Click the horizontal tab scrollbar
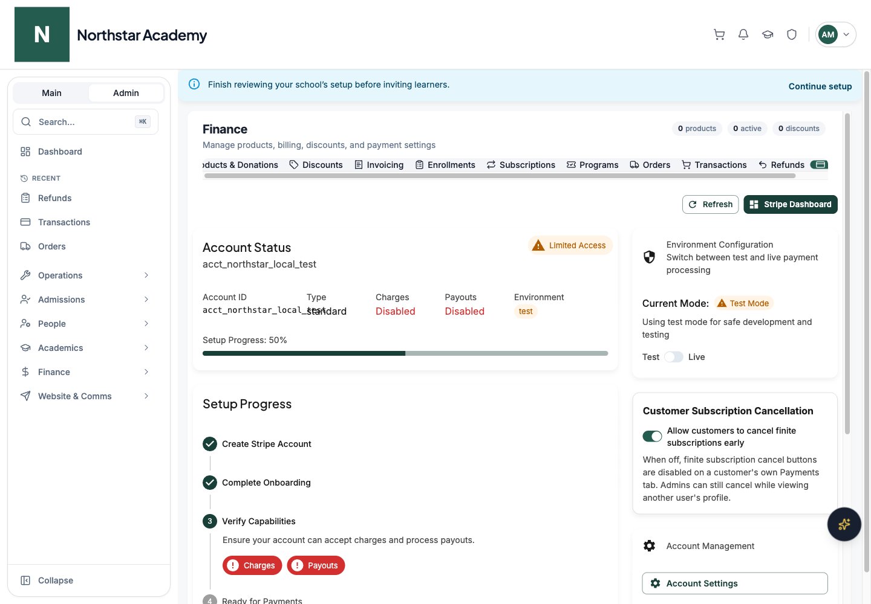Image resolution: width=871 pixels, height=604 pixels. coord(500,176)
